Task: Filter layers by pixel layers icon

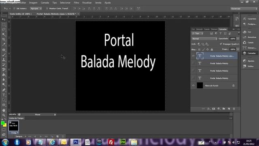Action: 211,33
